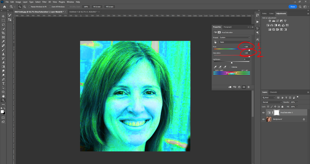Select the Lasso tool
Image resolution: width=310 pixels, height=164 pixels.
click(3, 25)
